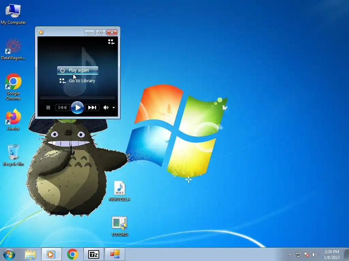Select the TOTORO file icon

(120, 226)
